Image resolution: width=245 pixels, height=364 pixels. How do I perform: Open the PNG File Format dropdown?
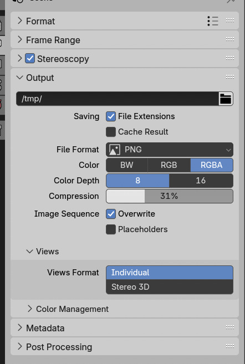point(170,150)
